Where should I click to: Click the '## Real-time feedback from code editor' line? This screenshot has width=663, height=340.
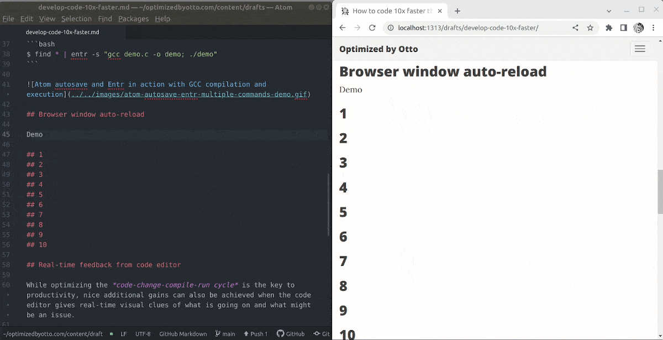tap(103, 265)
